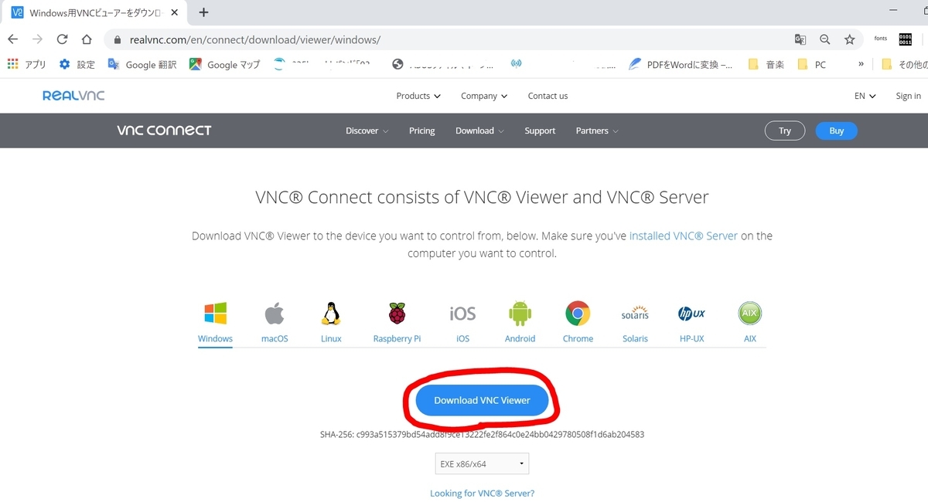Open the Pricing page

pos(421,131)
